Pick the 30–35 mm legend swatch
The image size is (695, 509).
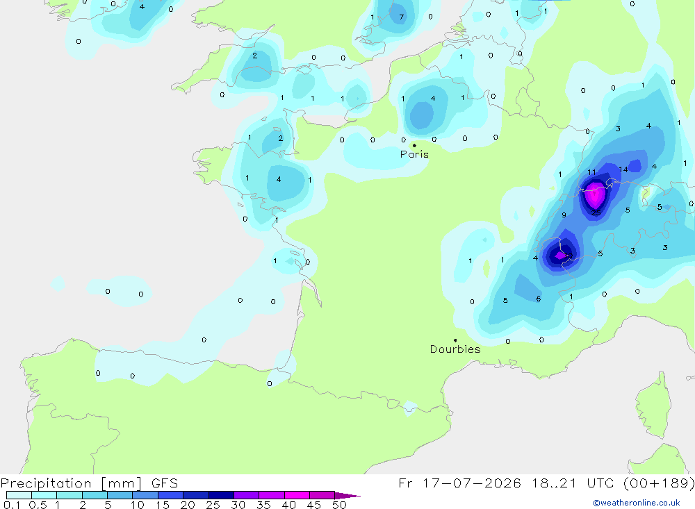pyautogui.click(x=247, y=495)
